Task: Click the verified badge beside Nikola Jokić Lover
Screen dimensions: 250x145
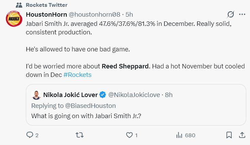Action: click(103, 95)
